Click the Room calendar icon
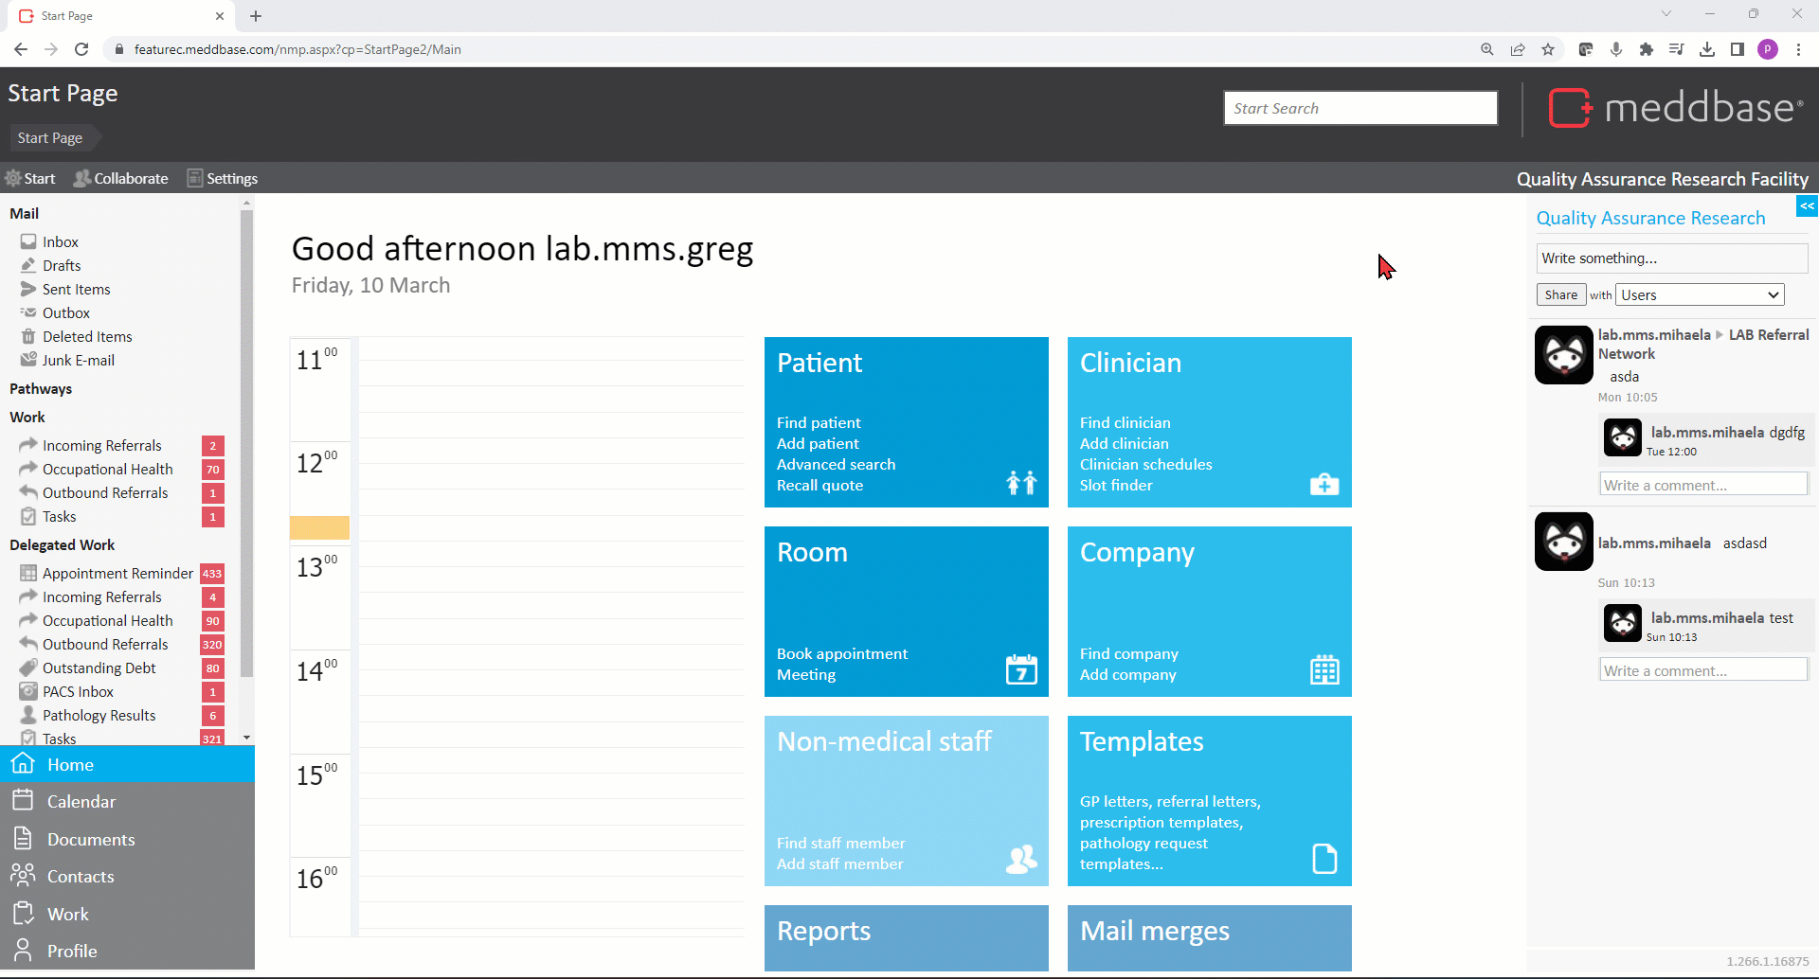Image resolution: width=1819 pixels, height=979 pixels. pos(1021,669)
